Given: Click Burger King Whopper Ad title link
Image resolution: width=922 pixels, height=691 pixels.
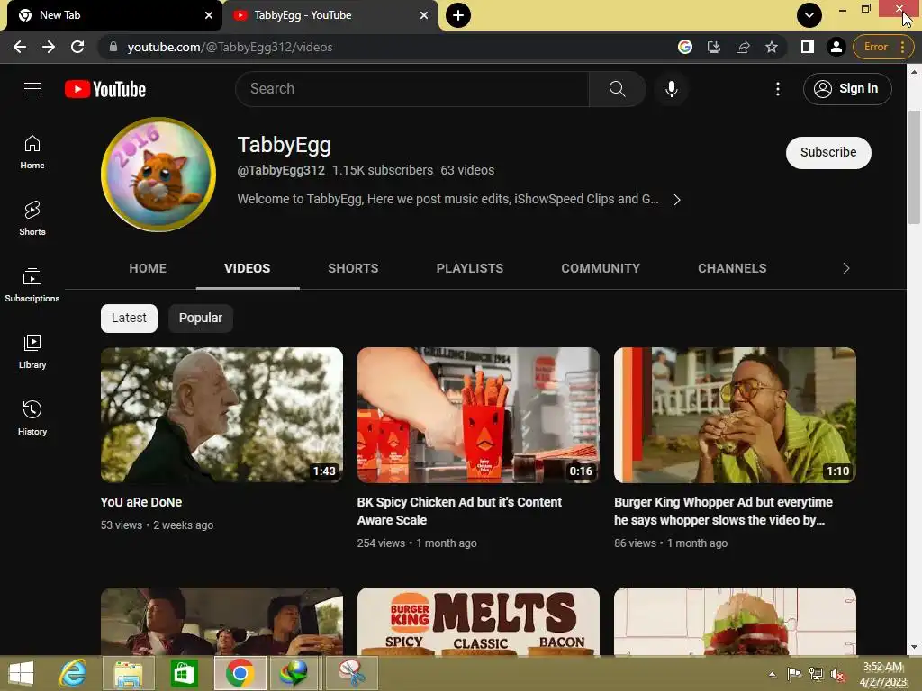Looking at the screenshot, I should (723, 511).
